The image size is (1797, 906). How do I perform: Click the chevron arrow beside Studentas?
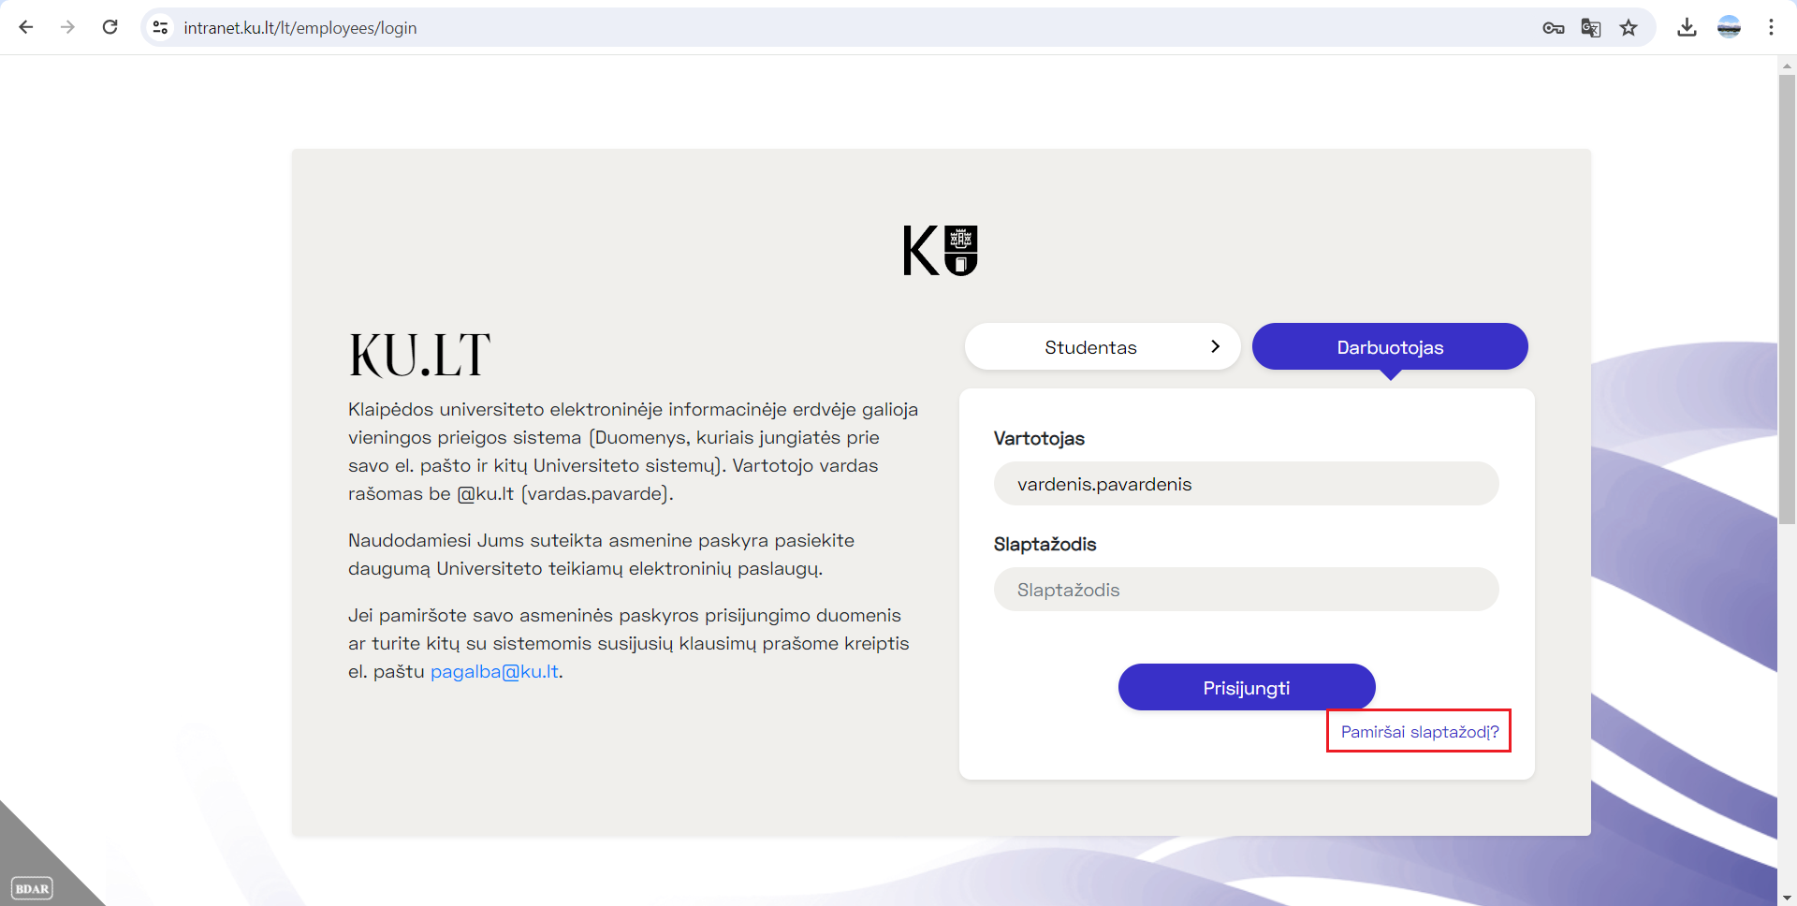pos(1215,346)
